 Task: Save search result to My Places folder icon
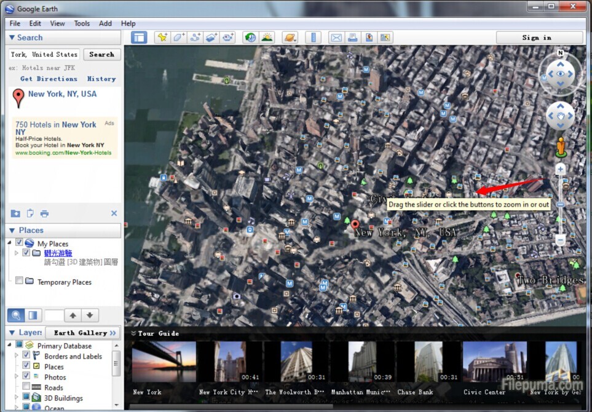tap(15, 213)
